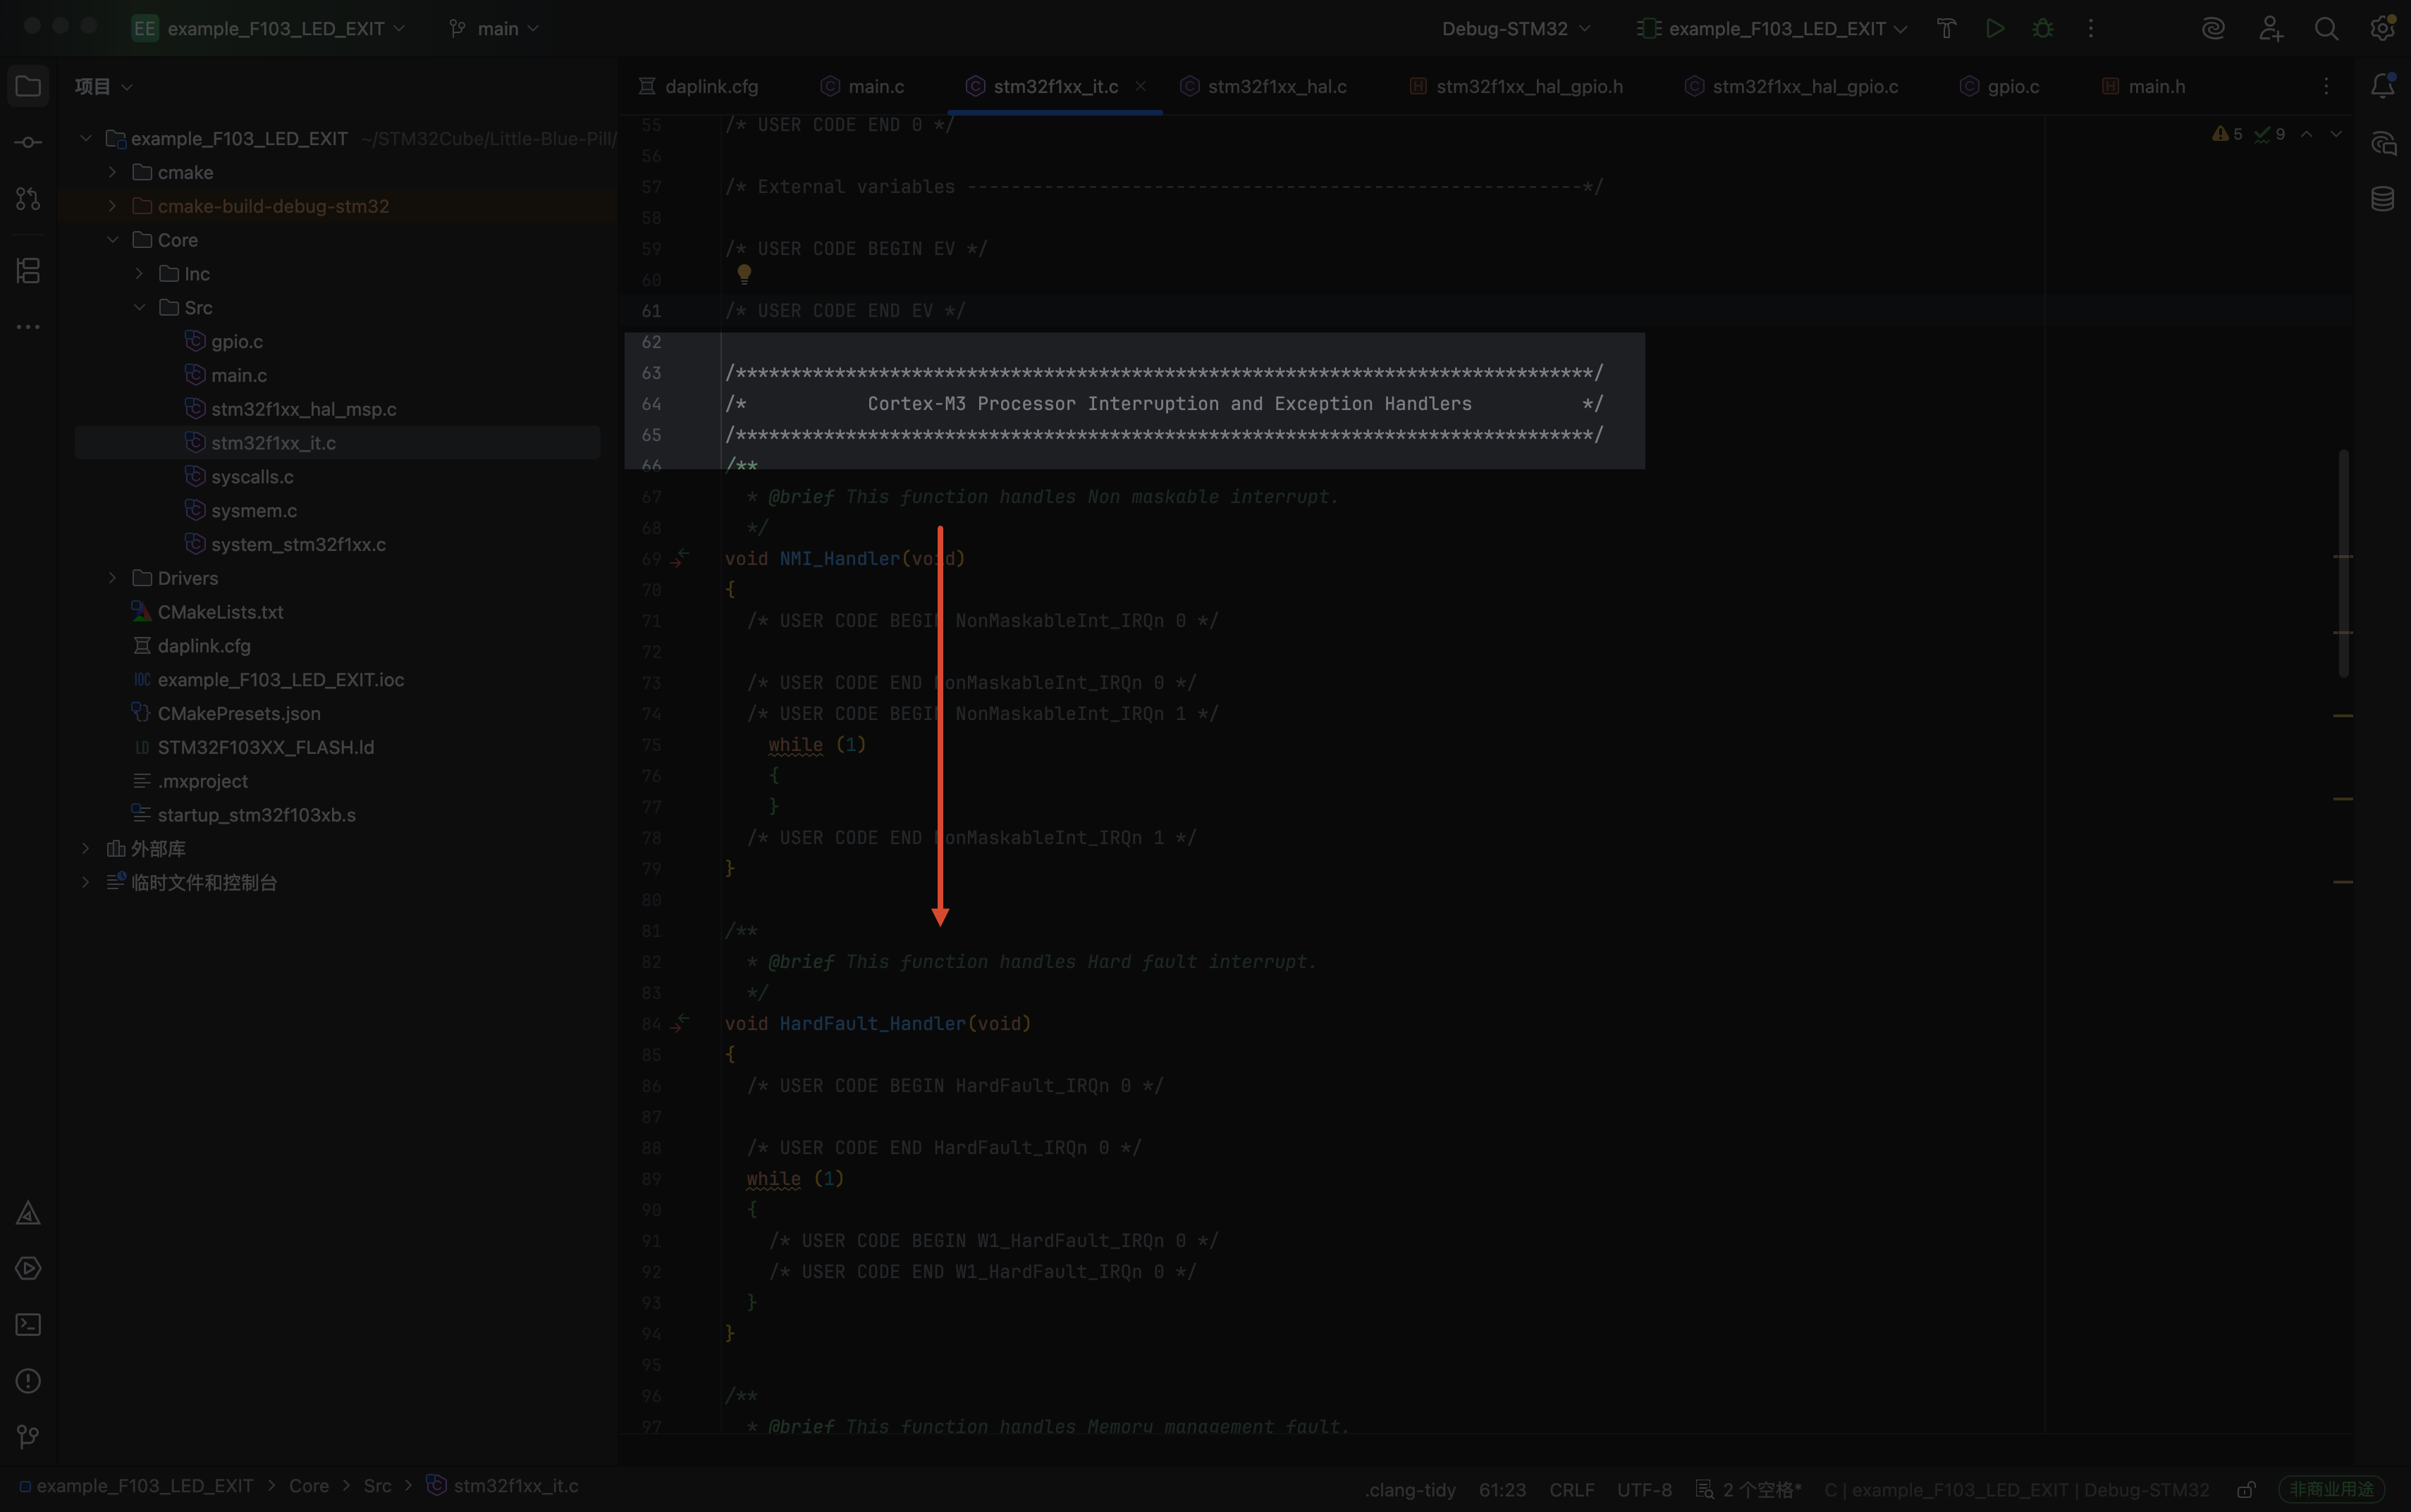2411x1512 pixels.
Task: Open the Problems tool window
Action: click(28, 1381)
